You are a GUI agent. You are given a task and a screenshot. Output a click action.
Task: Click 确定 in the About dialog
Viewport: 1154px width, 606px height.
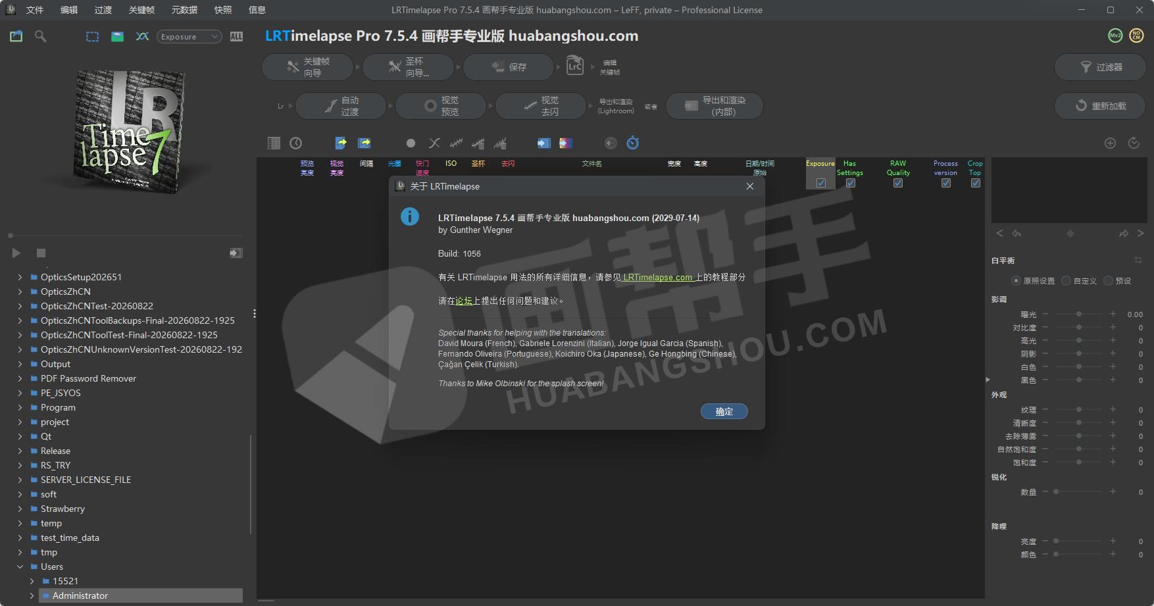[724, 411]
